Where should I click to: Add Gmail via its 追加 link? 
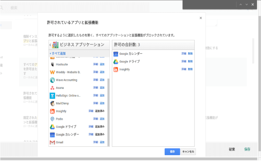coord(102,142)
